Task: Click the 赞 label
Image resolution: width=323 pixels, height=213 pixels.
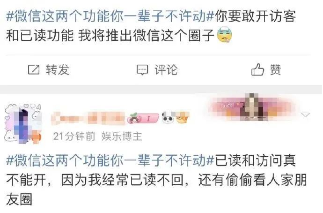Action: tap(275, 69)
